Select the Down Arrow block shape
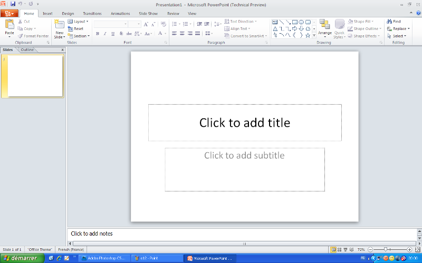This screenshot has width=422, height=263. (x=301, y=29)
